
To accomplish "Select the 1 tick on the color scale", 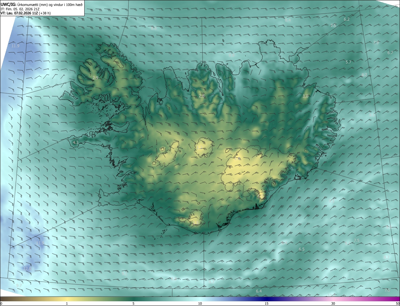I will (67, 303).
